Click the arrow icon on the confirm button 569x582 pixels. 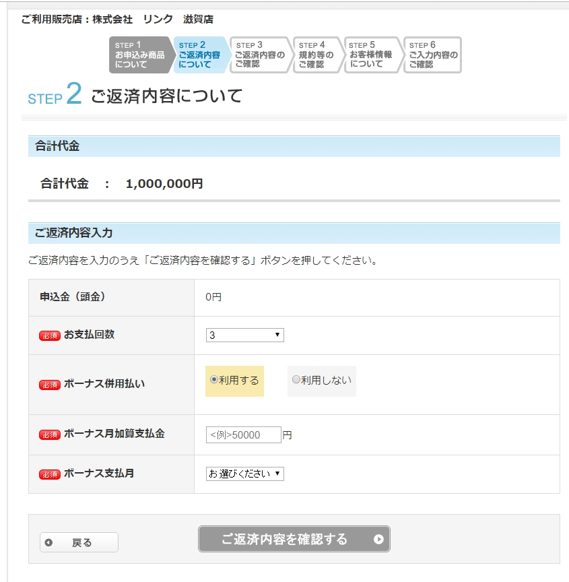378,539
